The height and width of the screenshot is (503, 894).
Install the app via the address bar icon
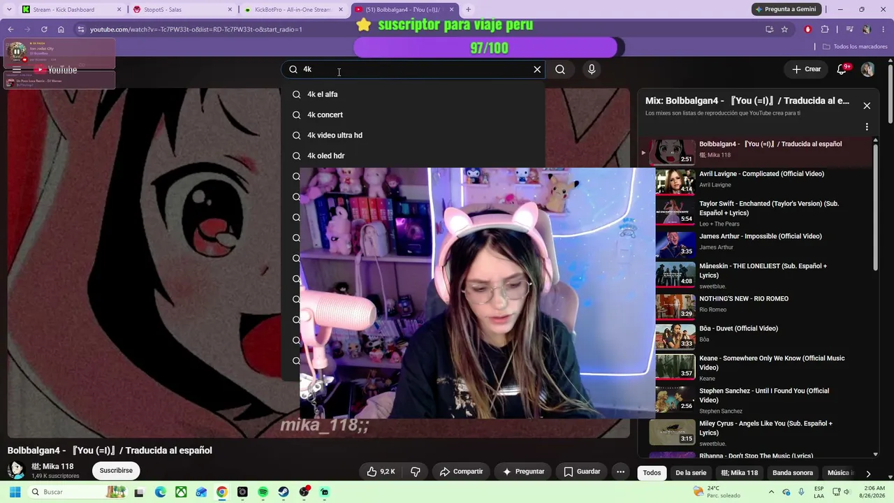[769, 29]
